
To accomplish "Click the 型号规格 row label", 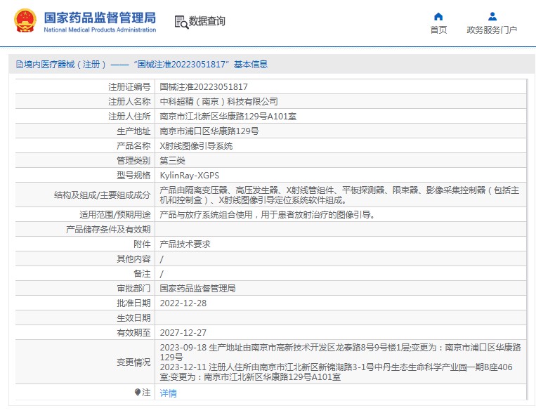I will (x=133, y=176).
